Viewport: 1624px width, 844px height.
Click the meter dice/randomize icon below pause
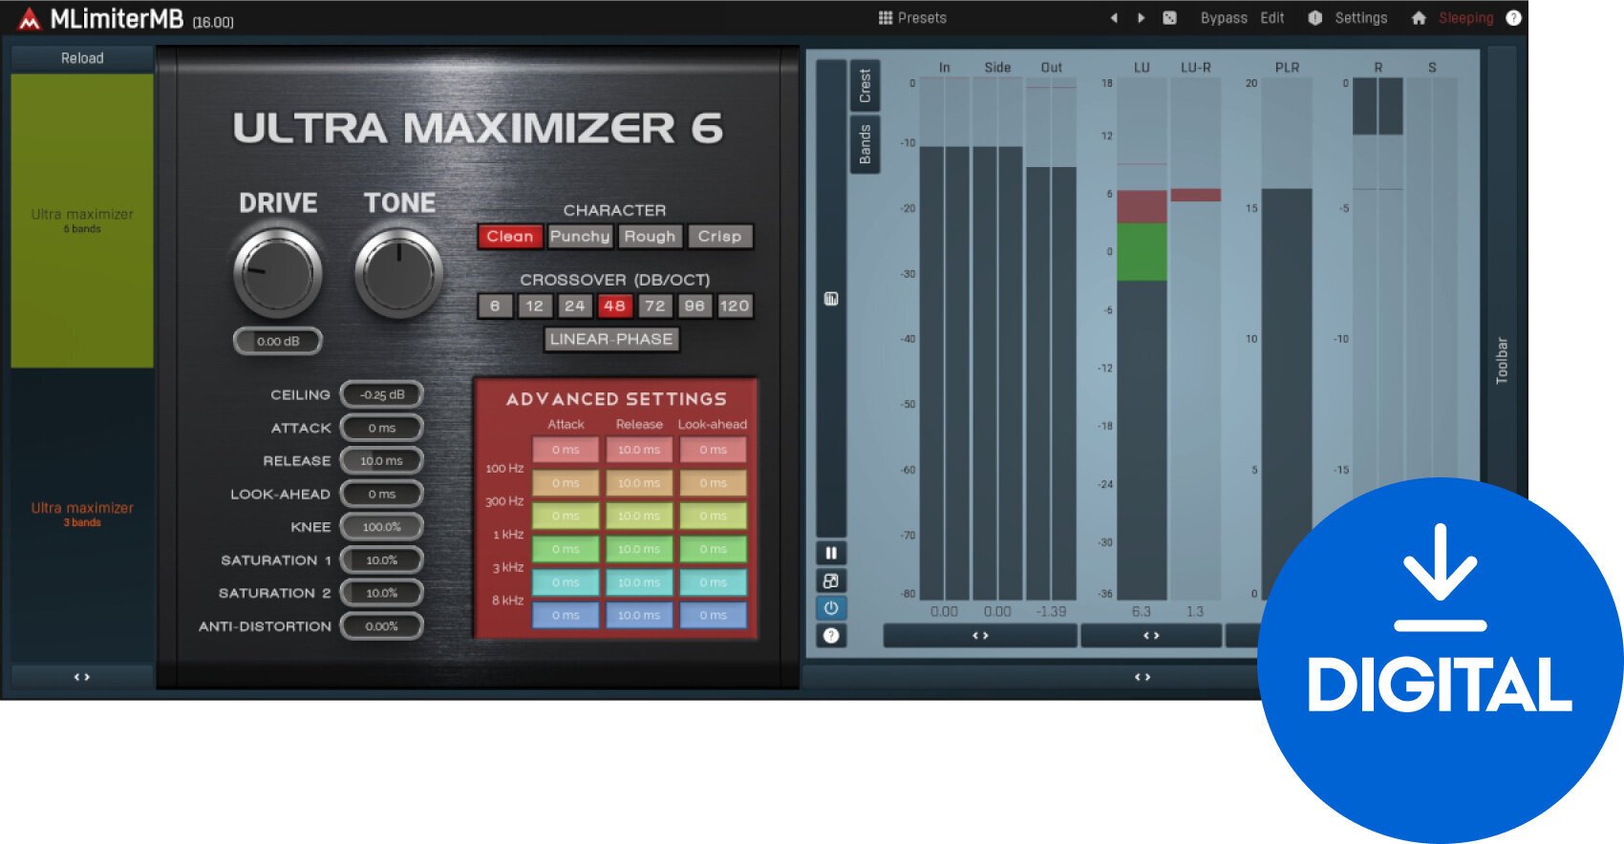[831, 580]
